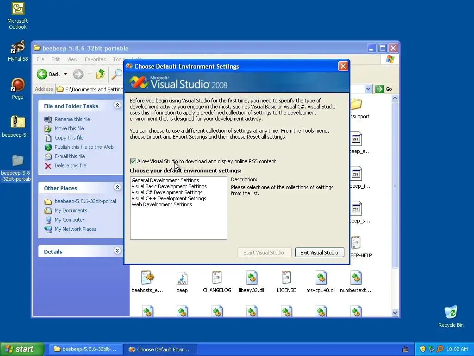Viewport: 474px width, 356px height.
Task: Select Visual Basic Development Settings
Action: (169, 186)
